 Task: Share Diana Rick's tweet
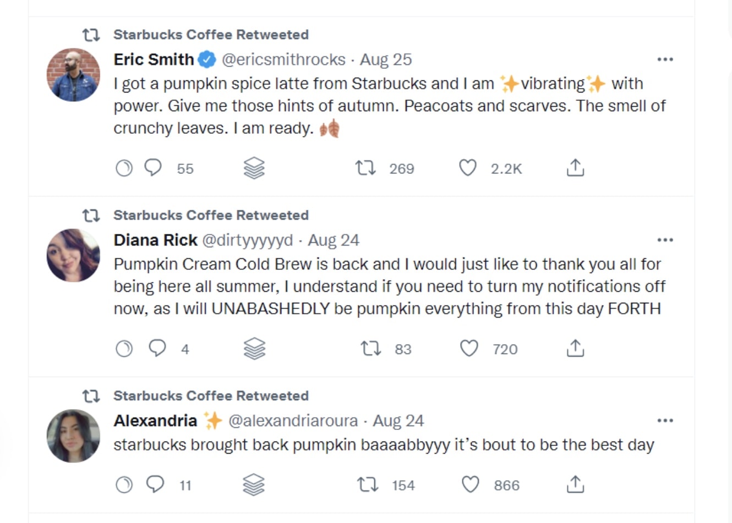click(575, 348)
